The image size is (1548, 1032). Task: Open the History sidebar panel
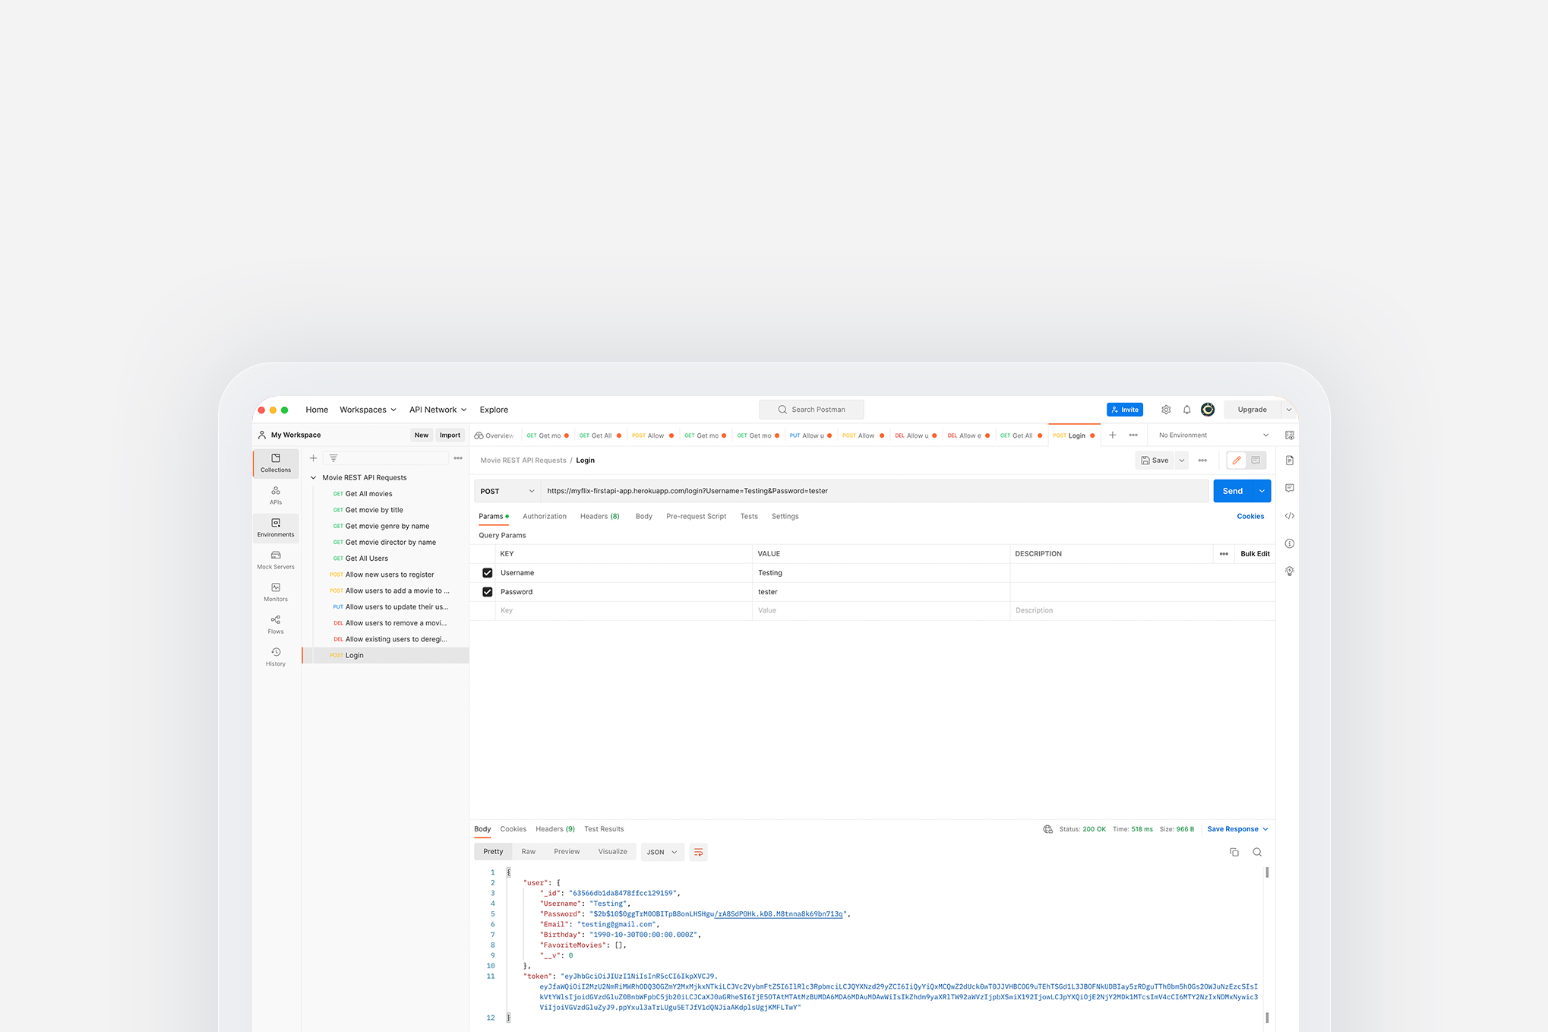pos(276,657)
